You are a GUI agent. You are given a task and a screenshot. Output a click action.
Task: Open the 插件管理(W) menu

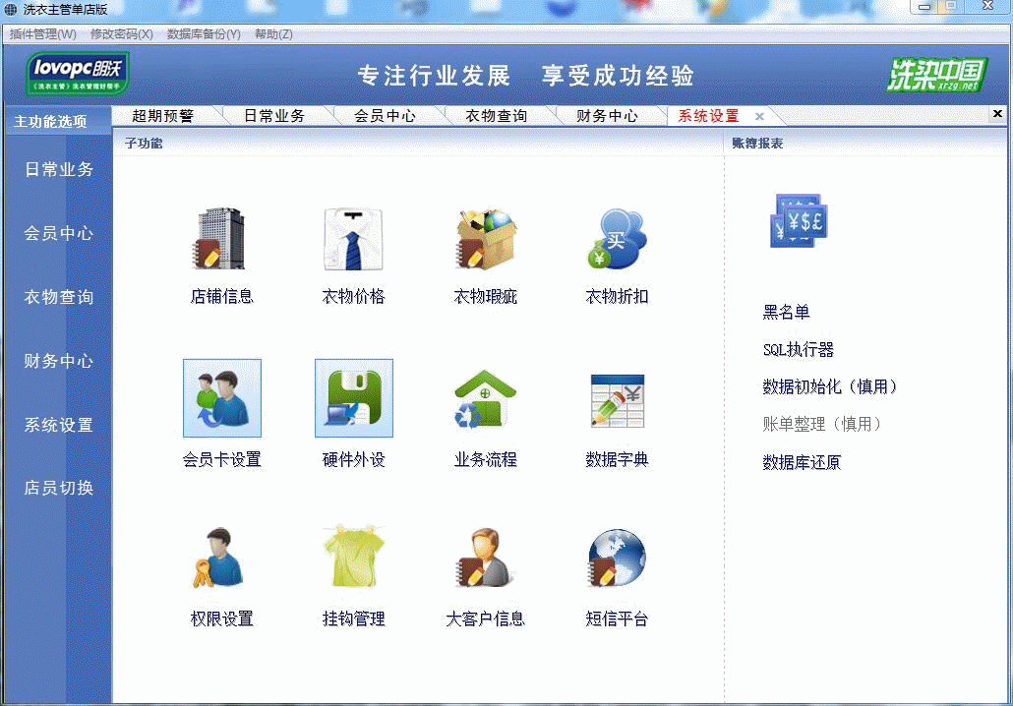[x=42, y=34]
